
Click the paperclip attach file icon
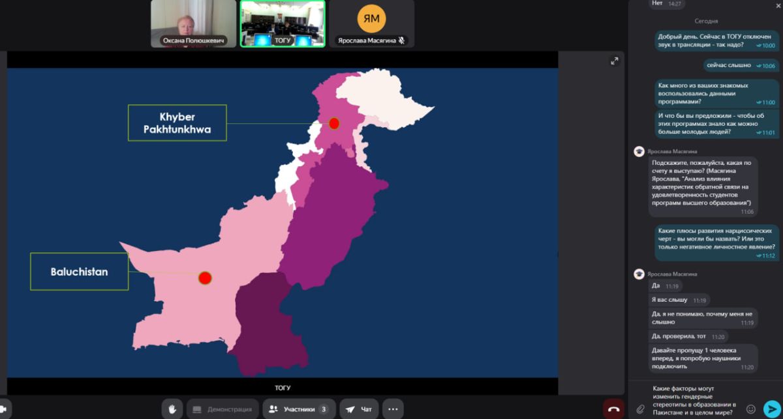click(641, 409)
